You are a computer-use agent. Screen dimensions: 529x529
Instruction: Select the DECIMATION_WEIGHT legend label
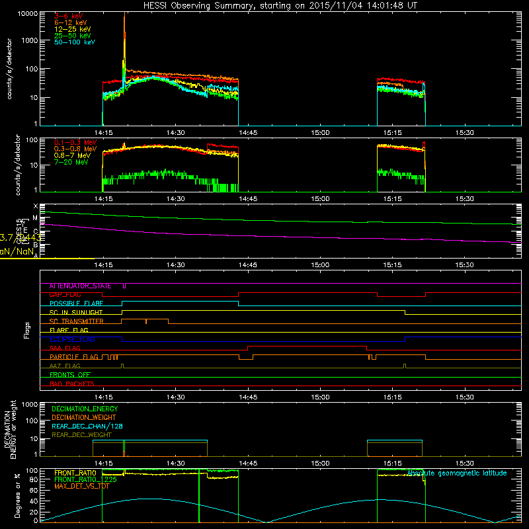coord(84,418)
